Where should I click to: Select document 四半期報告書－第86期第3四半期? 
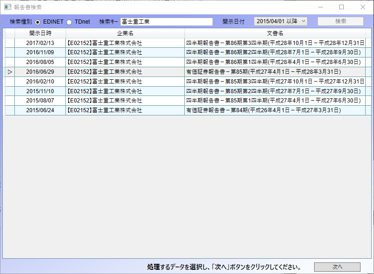tap(275, 43)
